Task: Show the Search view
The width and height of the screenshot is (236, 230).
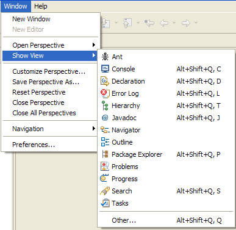Action: 166,191
